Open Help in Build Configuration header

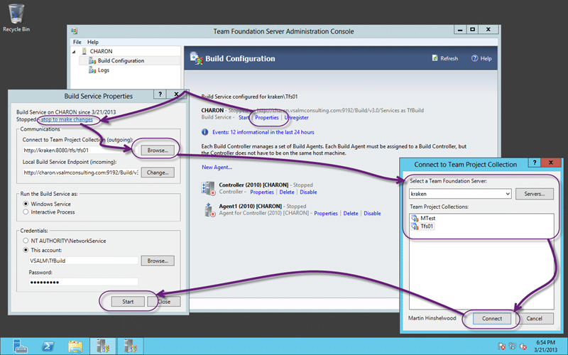click(x=481, y=58)
